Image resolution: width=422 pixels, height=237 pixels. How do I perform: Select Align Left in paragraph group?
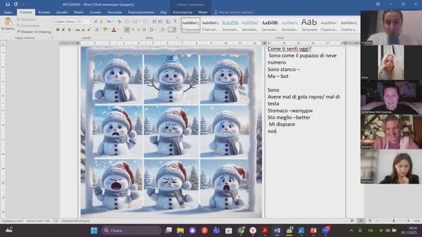point(127,30)
